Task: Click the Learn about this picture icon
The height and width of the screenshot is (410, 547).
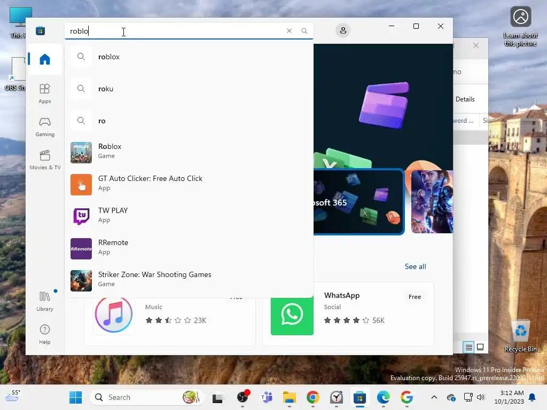Action: tap(520, 27)
